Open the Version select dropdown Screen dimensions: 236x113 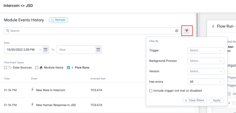pyautogui.click(x=206, y=71)
